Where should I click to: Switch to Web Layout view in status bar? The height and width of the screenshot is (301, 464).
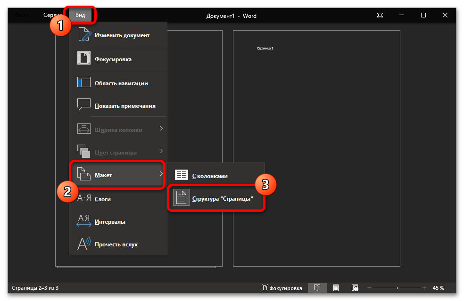click(x=355, y=288)
